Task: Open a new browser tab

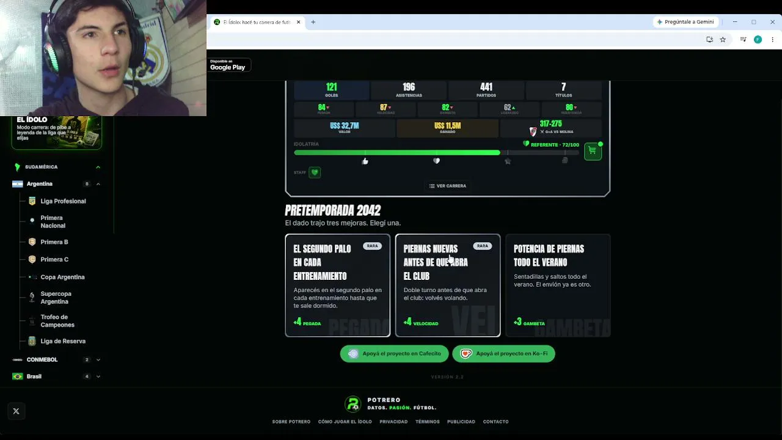Action: point(313,22)
